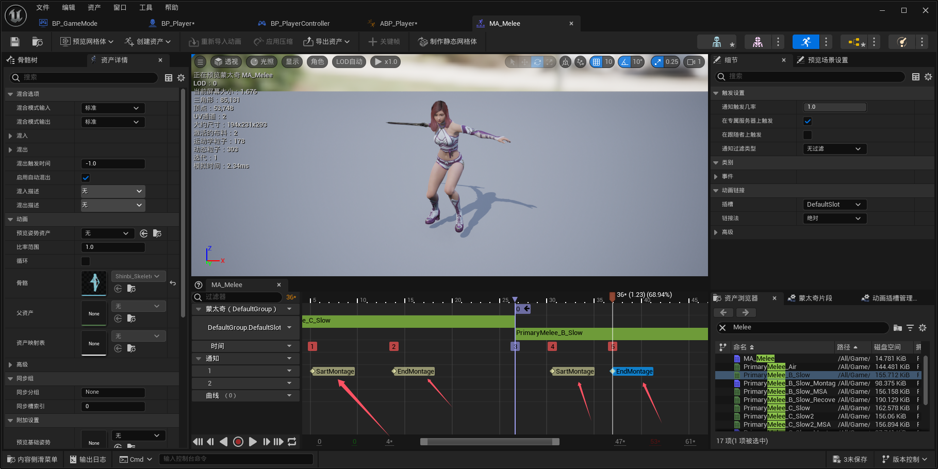Go back in asset browser history

pyautogui.click(x=723, y=312)
